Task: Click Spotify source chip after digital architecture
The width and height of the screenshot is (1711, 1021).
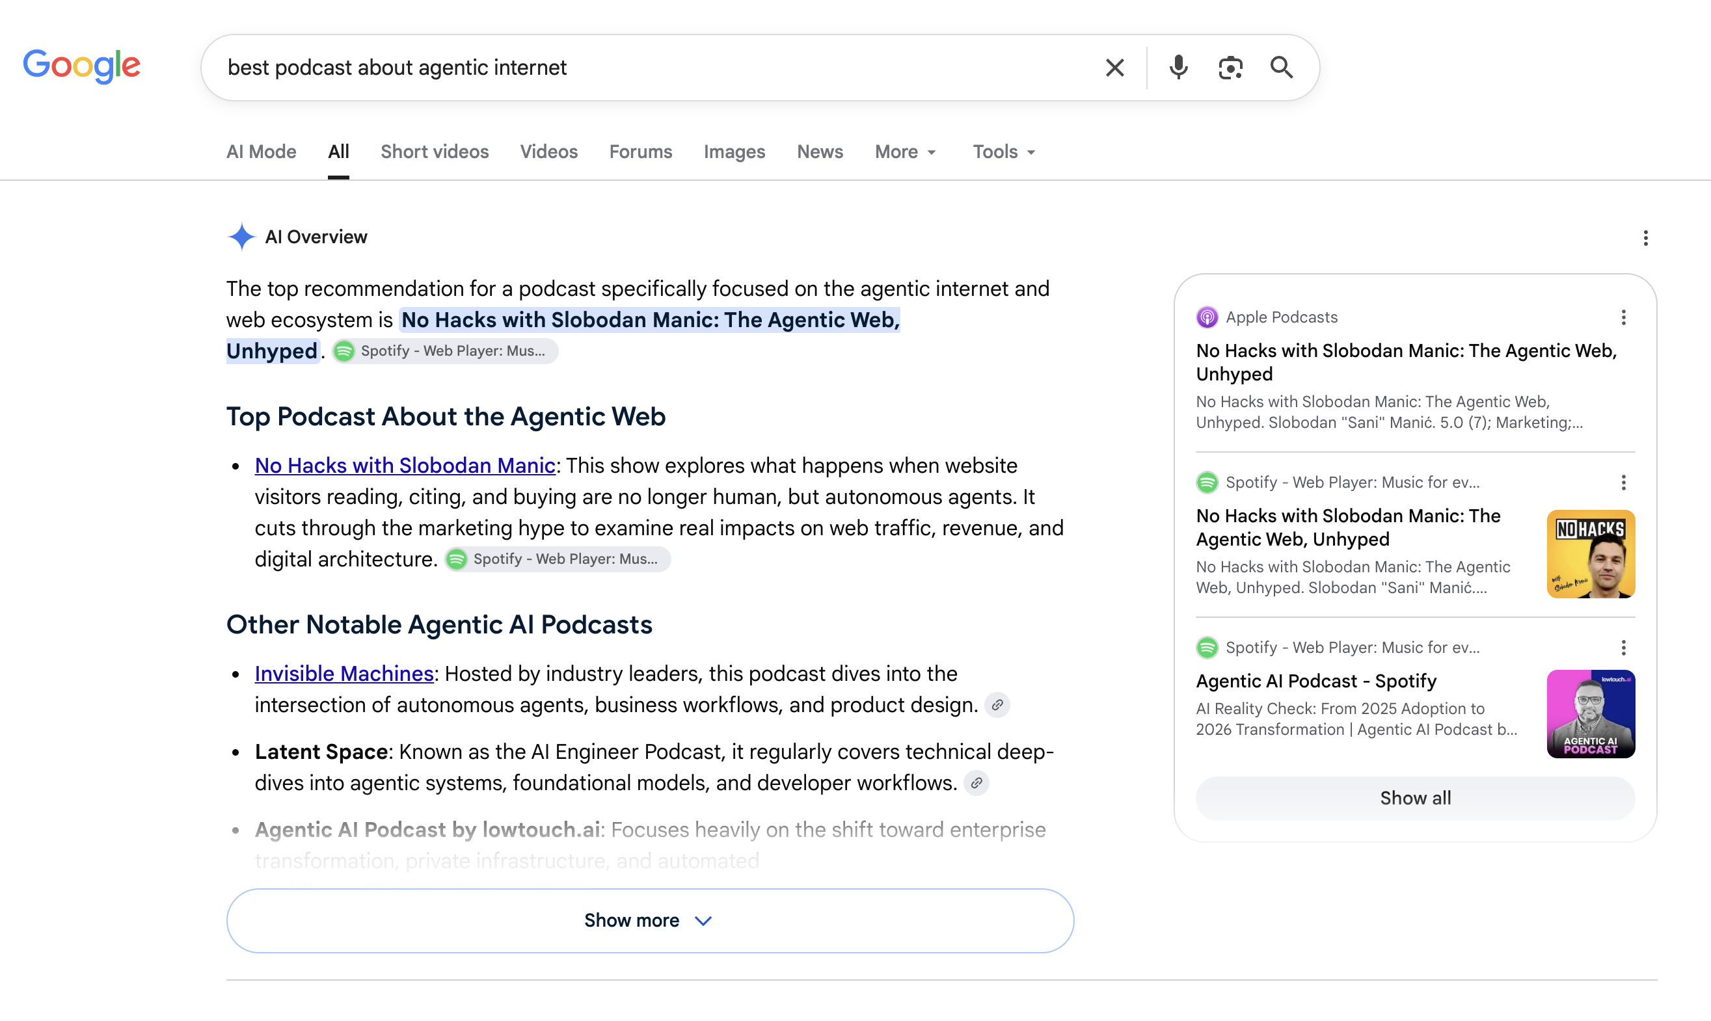Action: 558,559
